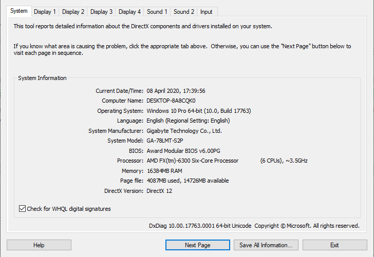Click the AMD FX-6300 processor text

(x=193, y=161)
